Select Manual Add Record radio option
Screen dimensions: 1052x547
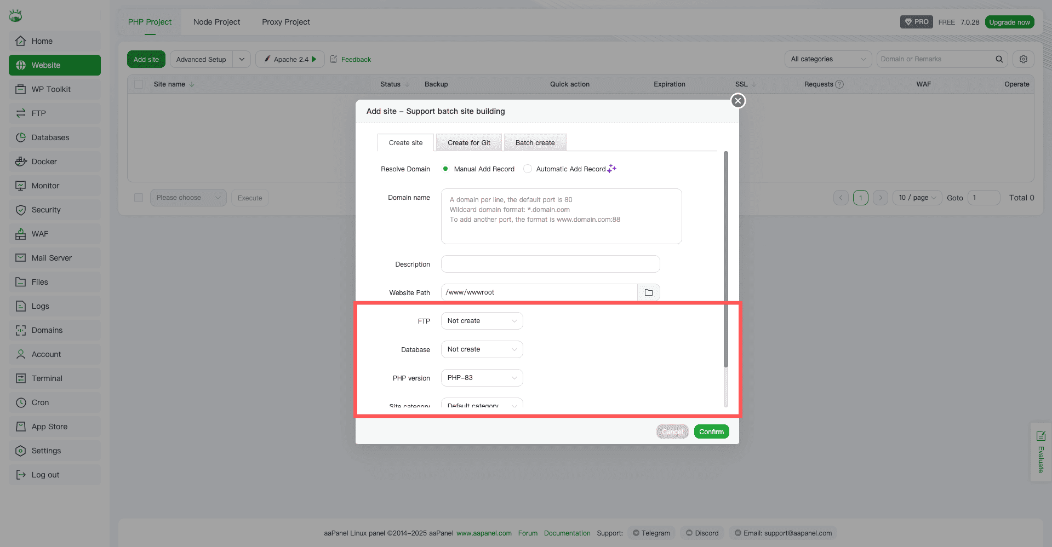[445, 169]
